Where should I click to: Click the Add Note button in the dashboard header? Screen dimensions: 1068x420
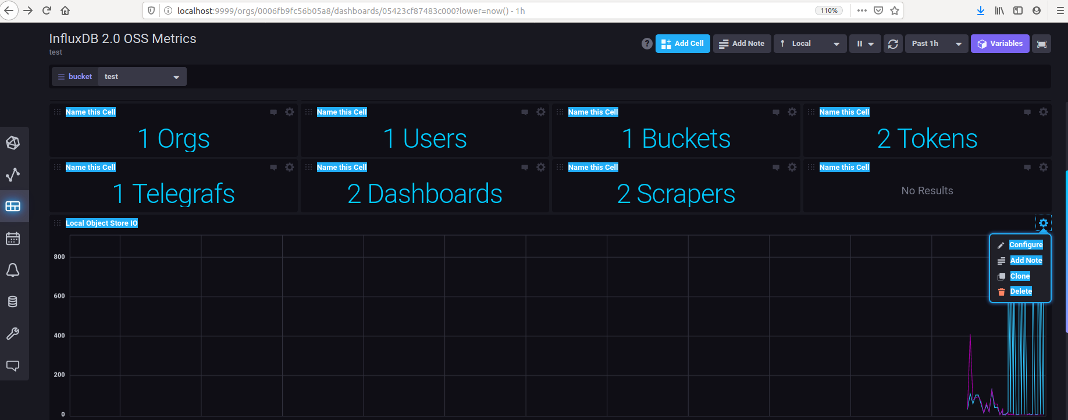(742, 44)
